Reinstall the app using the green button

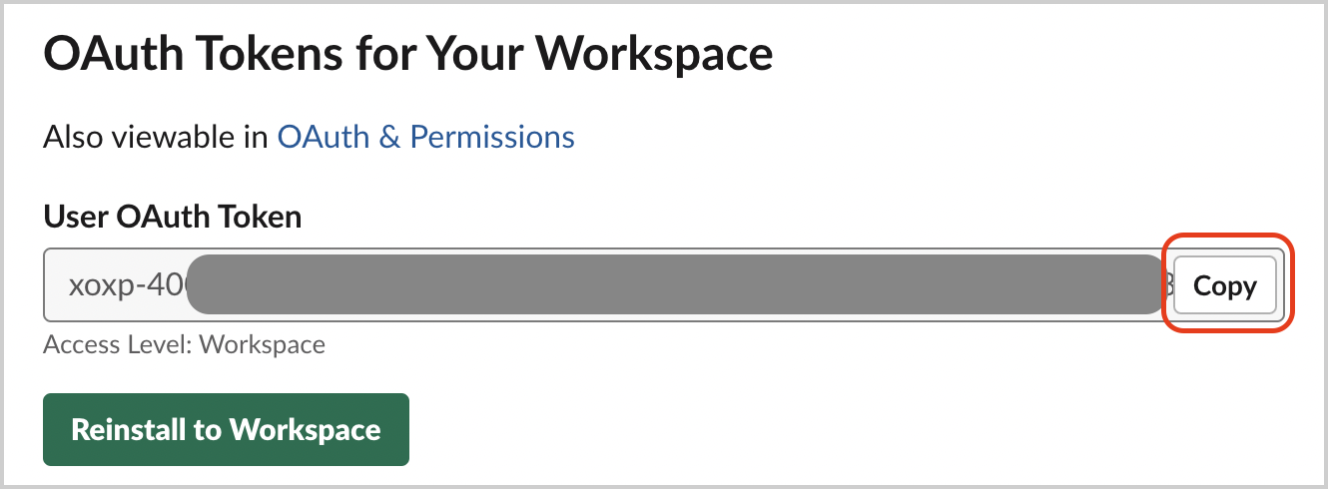tap(226, 429)
